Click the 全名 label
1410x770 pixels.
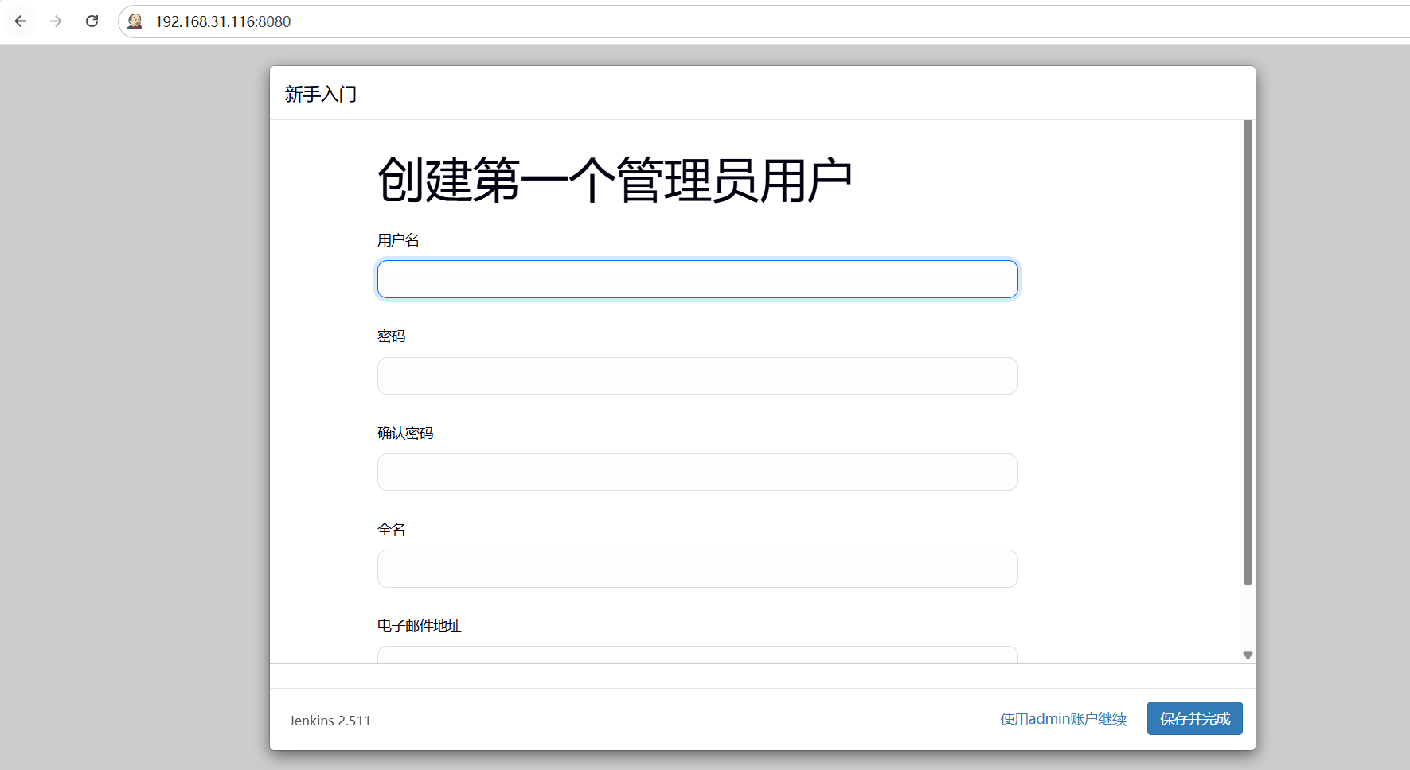[391, 530]
